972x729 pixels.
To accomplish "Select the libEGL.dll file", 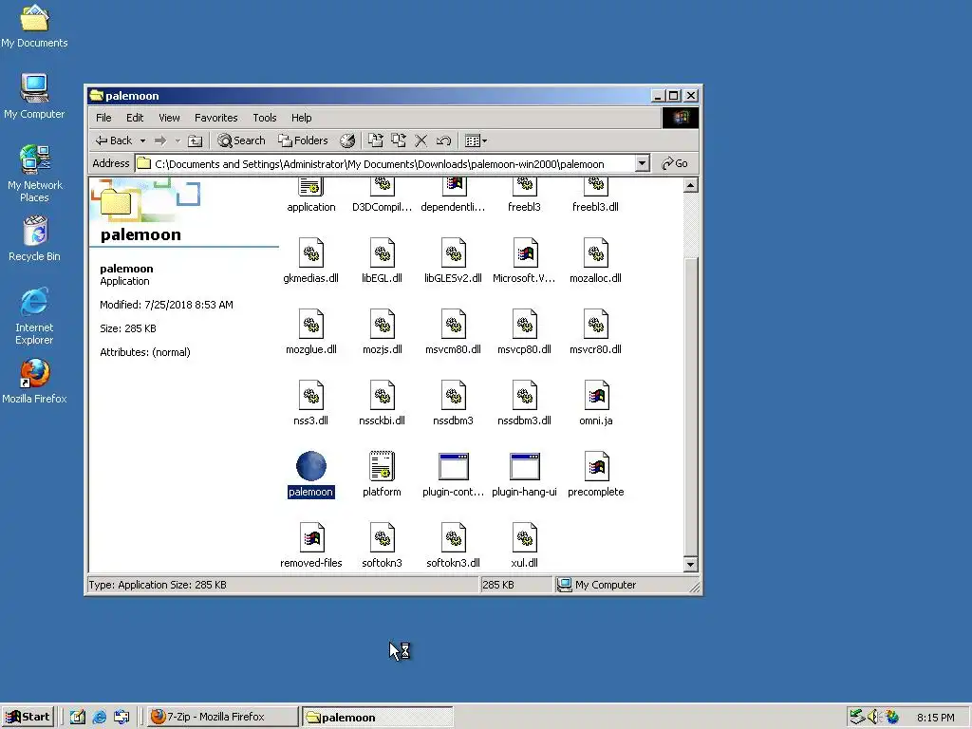I will tap(382, 252).
